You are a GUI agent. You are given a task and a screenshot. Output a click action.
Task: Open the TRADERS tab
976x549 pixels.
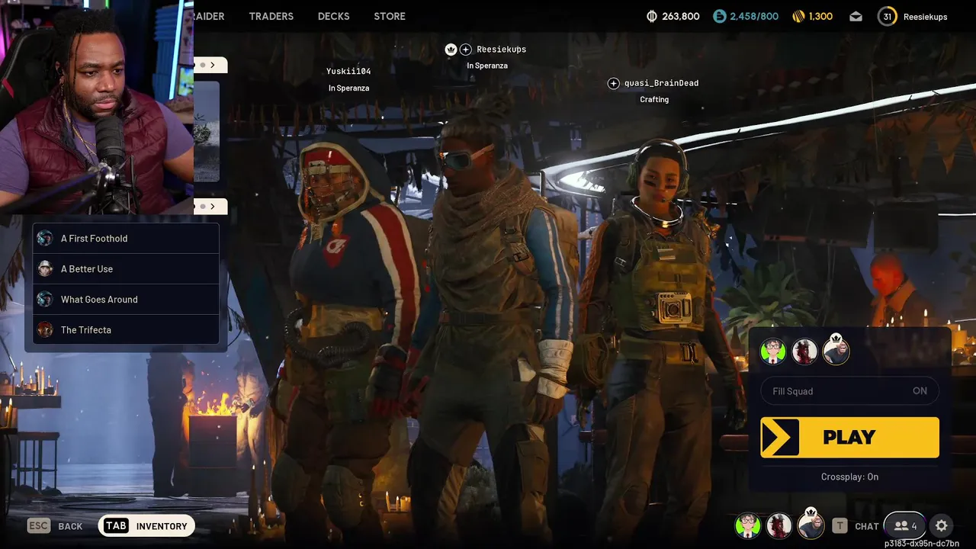pos(271,16)
